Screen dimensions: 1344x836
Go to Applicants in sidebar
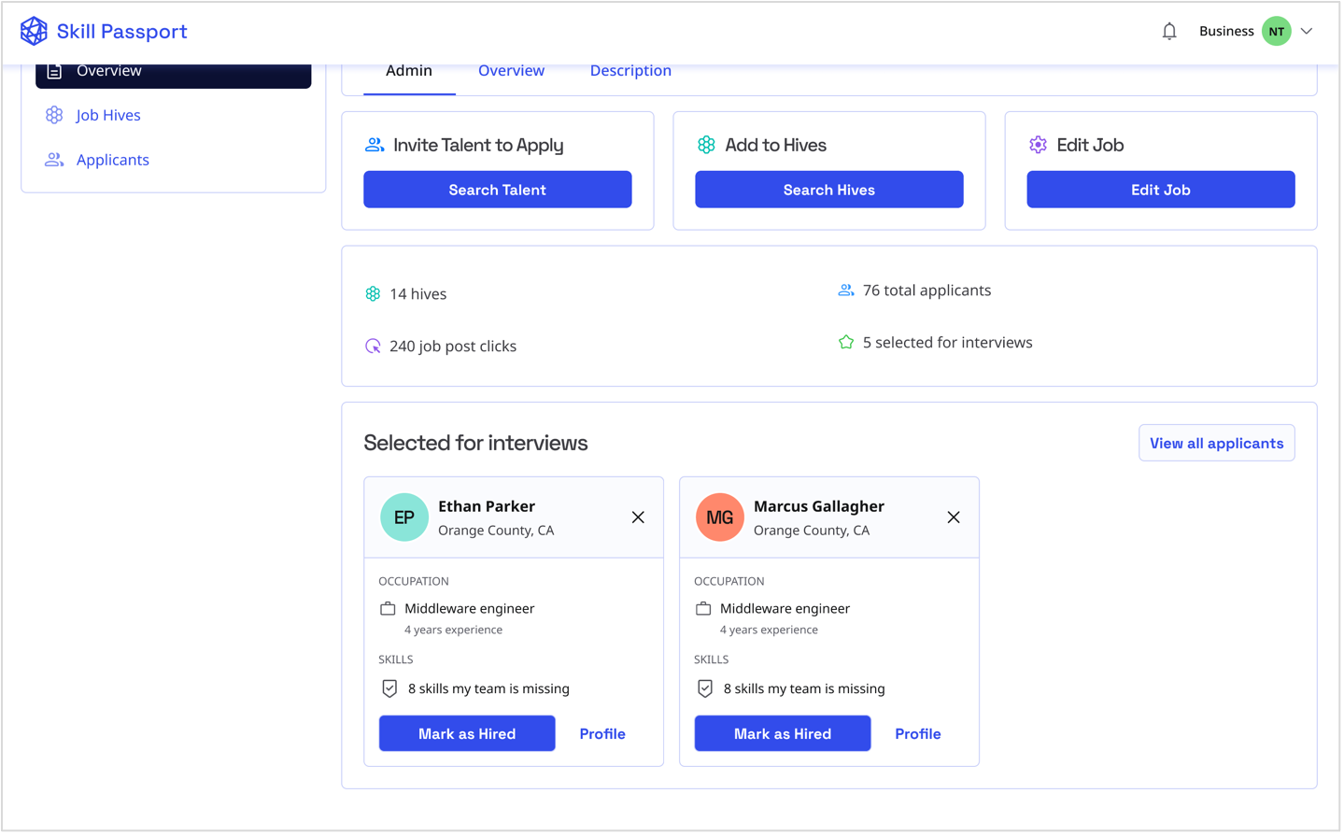point(112,160)
